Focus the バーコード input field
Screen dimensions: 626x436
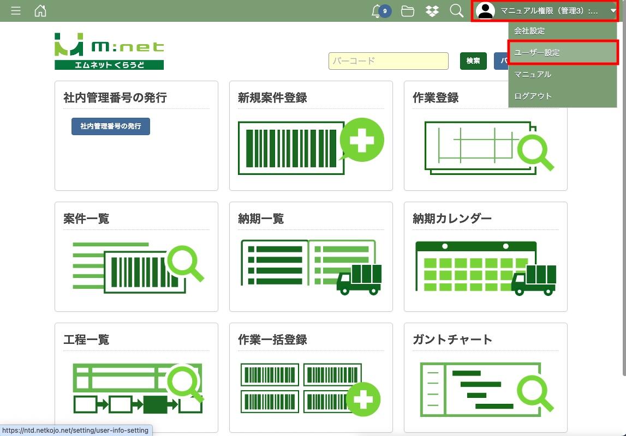click(x=388, y=61)
